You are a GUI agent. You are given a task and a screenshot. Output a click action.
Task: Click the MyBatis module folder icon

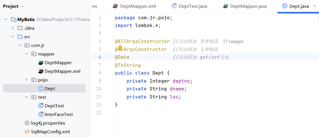tap(14, 20)
